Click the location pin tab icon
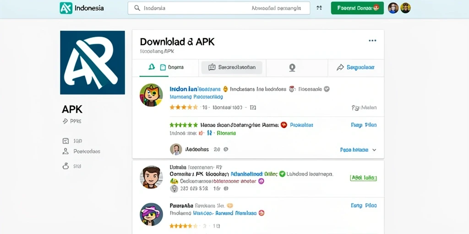Viewport: 469px width, 234px height. coord(292,68)
